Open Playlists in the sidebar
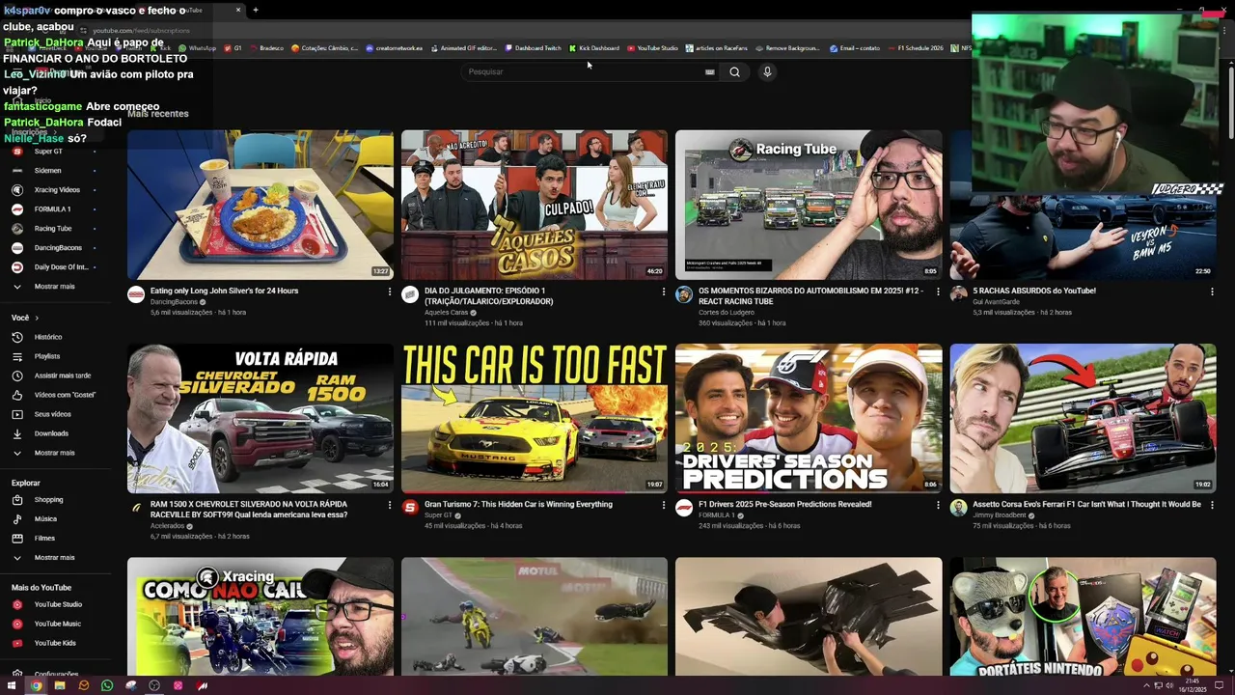The width and height of the screenshot is (1235, 695). [47, 356]
